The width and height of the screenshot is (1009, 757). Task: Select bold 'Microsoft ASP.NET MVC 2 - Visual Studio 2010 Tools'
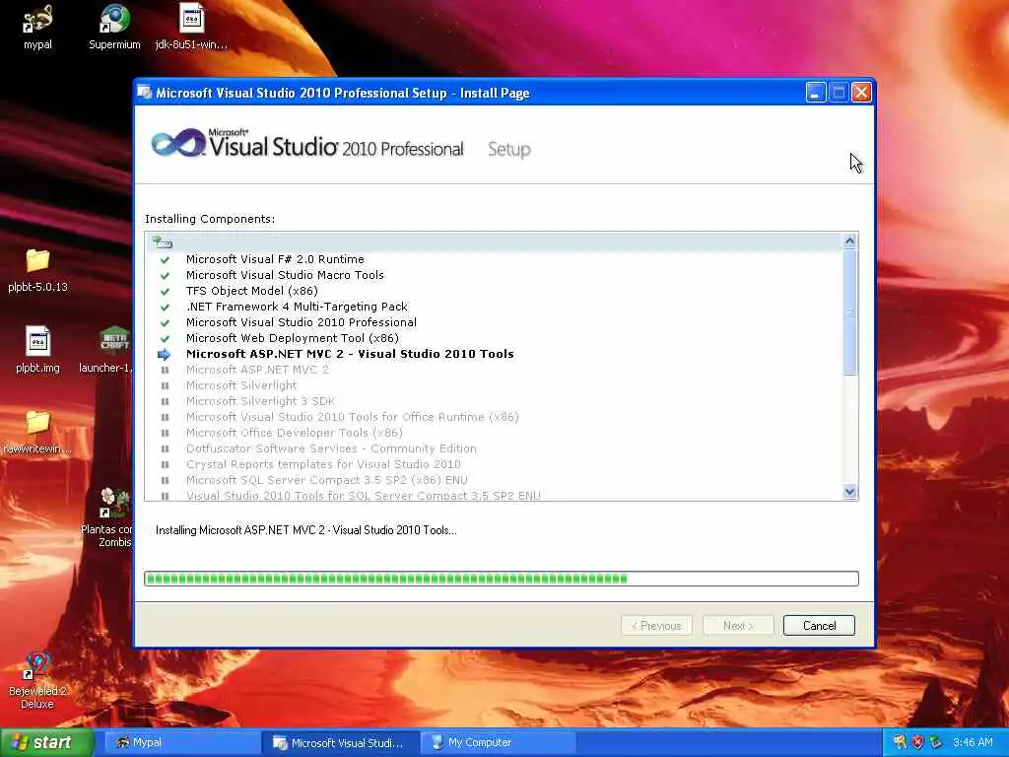(350, 354)
